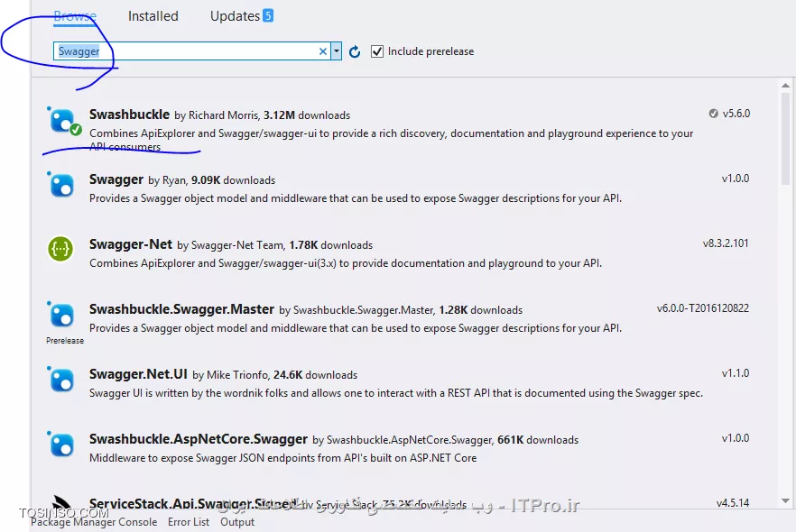Click the Swashbuckle package title
The height and width of the screenshot is (532, 796).
click(x=129, y=115)
